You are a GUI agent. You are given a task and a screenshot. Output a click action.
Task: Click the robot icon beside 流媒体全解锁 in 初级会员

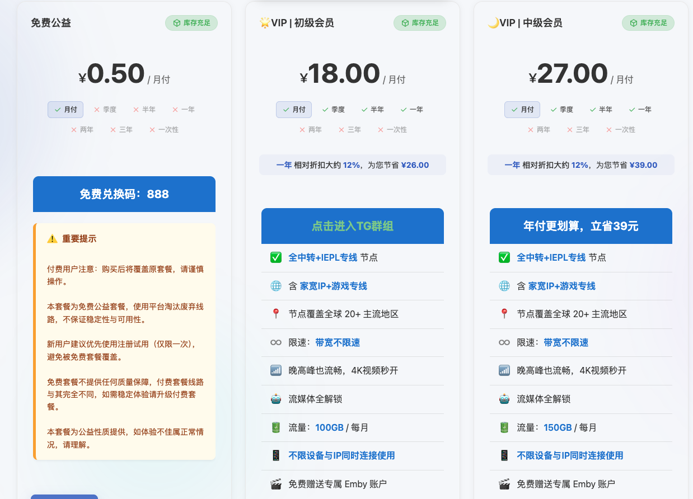[275, 399]
